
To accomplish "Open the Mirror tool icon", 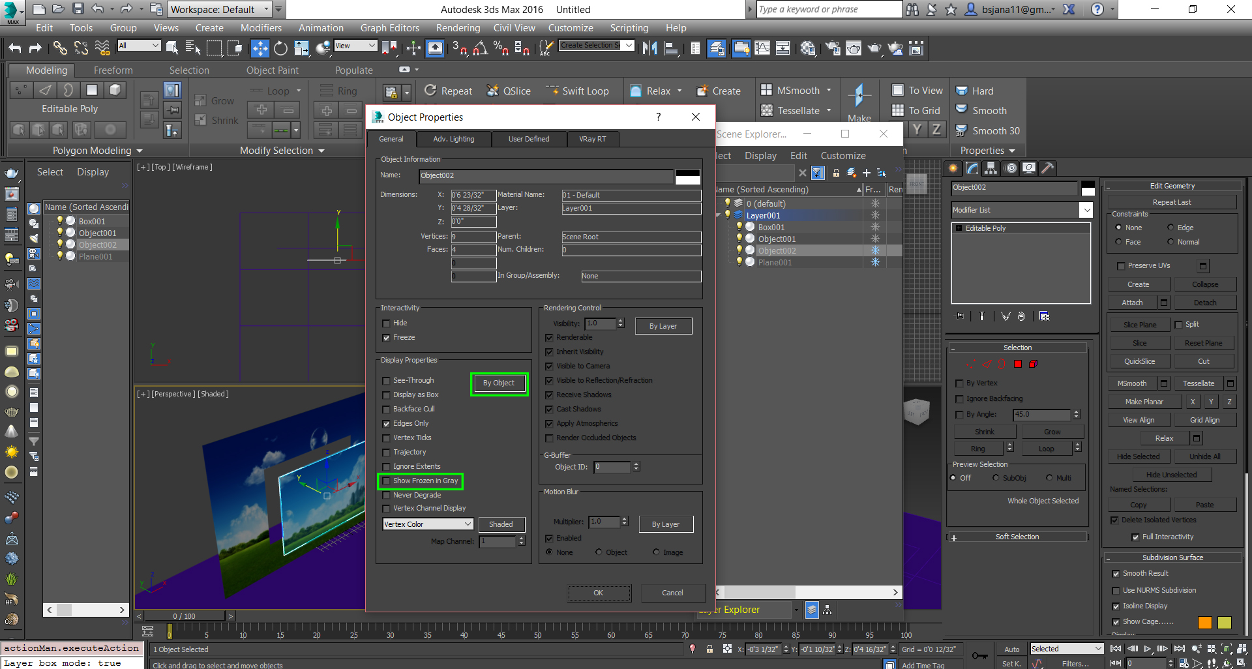I will pyautogui.click(x=649, y=48).
